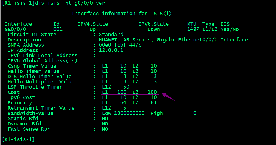The height and width of the screenshot is (145, 276).
Task: Click the 'IPV6 Link Local Address' label
Action: click(43, 56)
